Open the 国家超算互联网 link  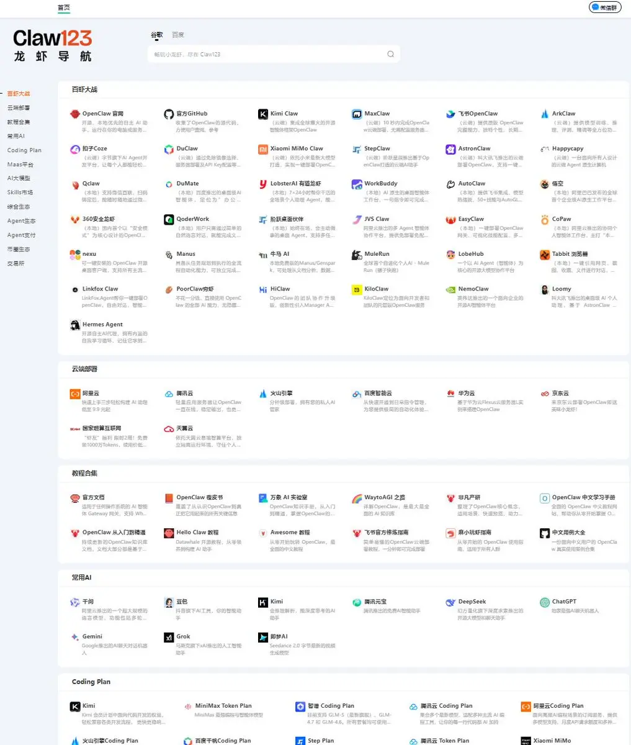click(x=102, y=428)
